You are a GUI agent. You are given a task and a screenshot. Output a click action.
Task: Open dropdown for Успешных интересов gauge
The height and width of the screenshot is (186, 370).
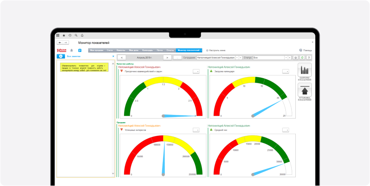point(196,130)
